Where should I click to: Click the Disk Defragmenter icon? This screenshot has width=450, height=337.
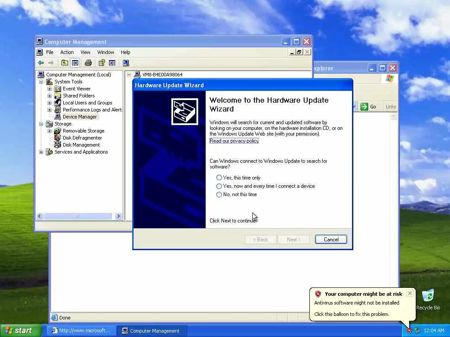click(x=58, y=138)
